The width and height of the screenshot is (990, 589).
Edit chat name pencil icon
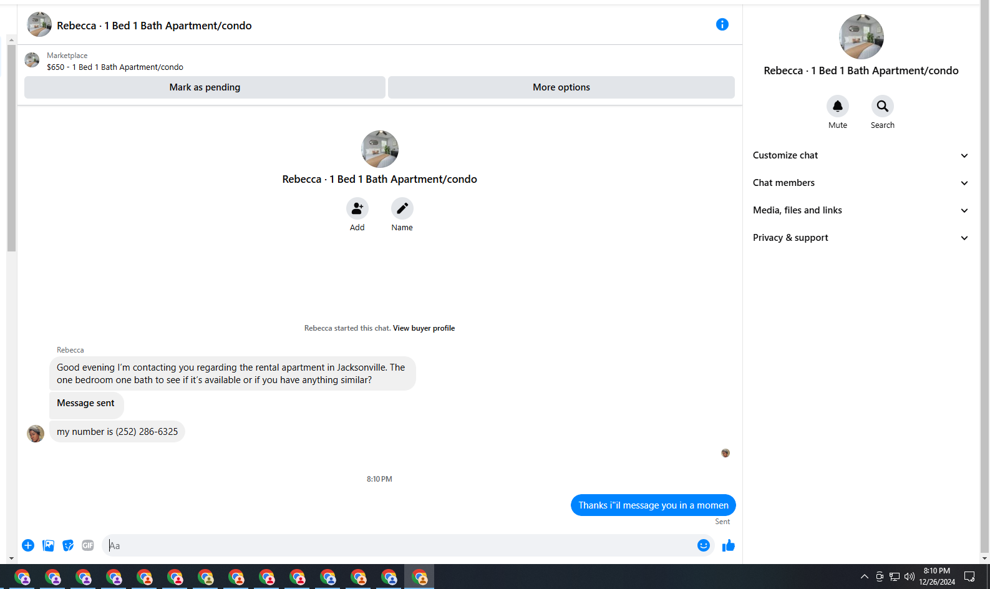402,208
